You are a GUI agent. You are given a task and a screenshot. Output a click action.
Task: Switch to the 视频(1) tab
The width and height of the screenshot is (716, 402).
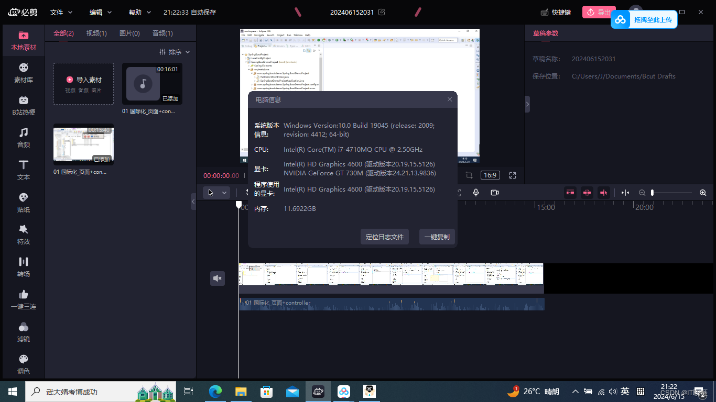(x=96, y=33)
